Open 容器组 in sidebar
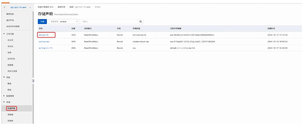Viewport: 303px width, 127px height. pyautogui.click(x=11, y=65)
